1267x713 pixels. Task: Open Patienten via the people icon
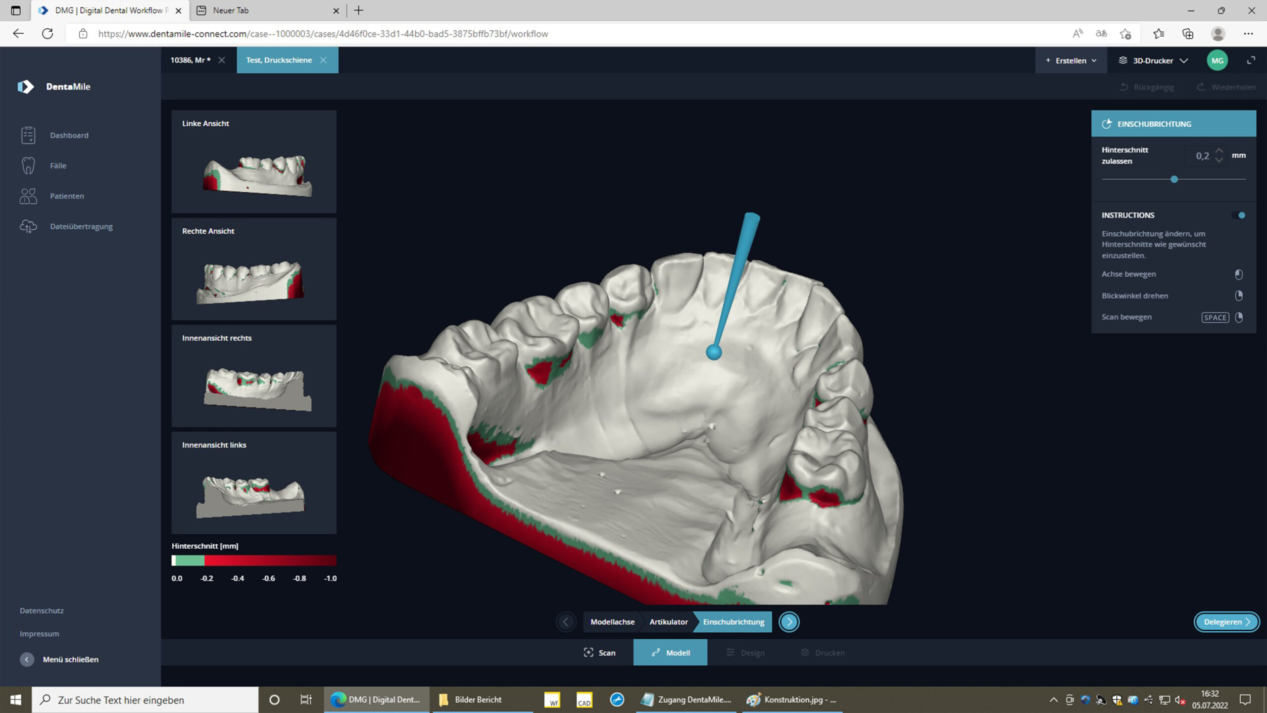pyautogui.click(x=28, y=196)
